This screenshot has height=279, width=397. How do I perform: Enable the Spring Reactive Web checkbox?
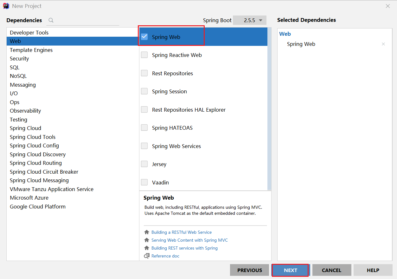144,55
